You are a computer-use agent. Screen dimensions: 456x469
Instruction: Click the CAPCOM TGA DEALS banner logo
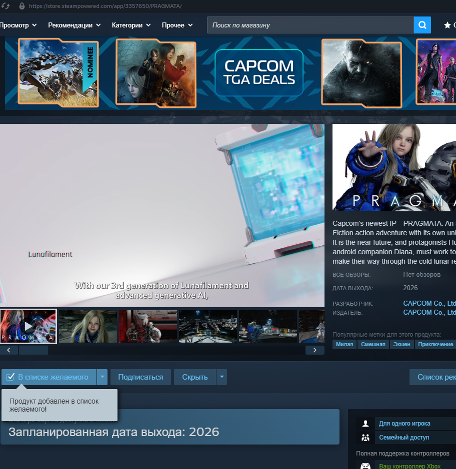(x=259, y=73)
